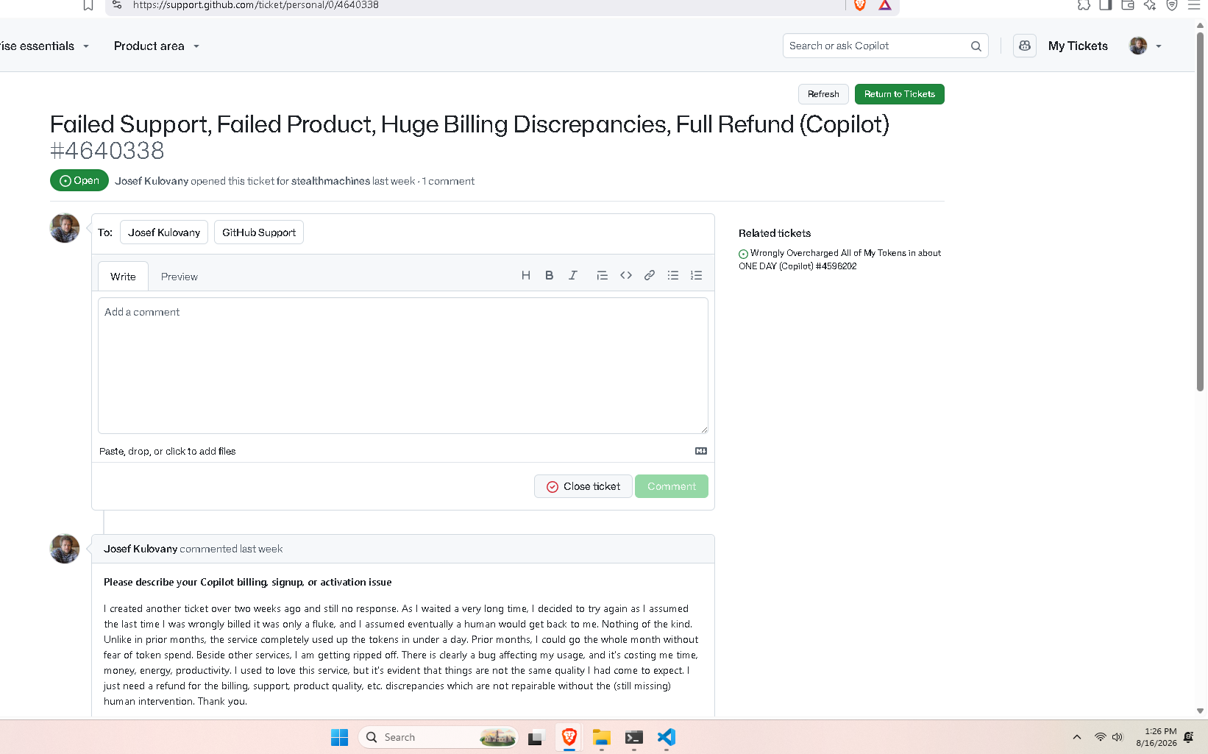Click Return to Tickets button
This screenshot has width=1208, height=754.
[x=900, y=94]
